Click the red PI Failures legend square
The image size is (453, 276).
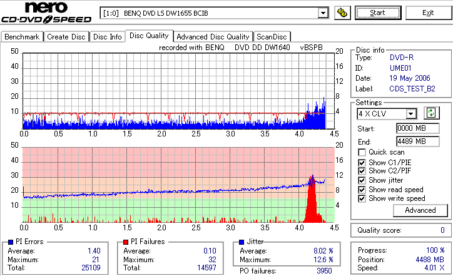[x=126, y=242]
